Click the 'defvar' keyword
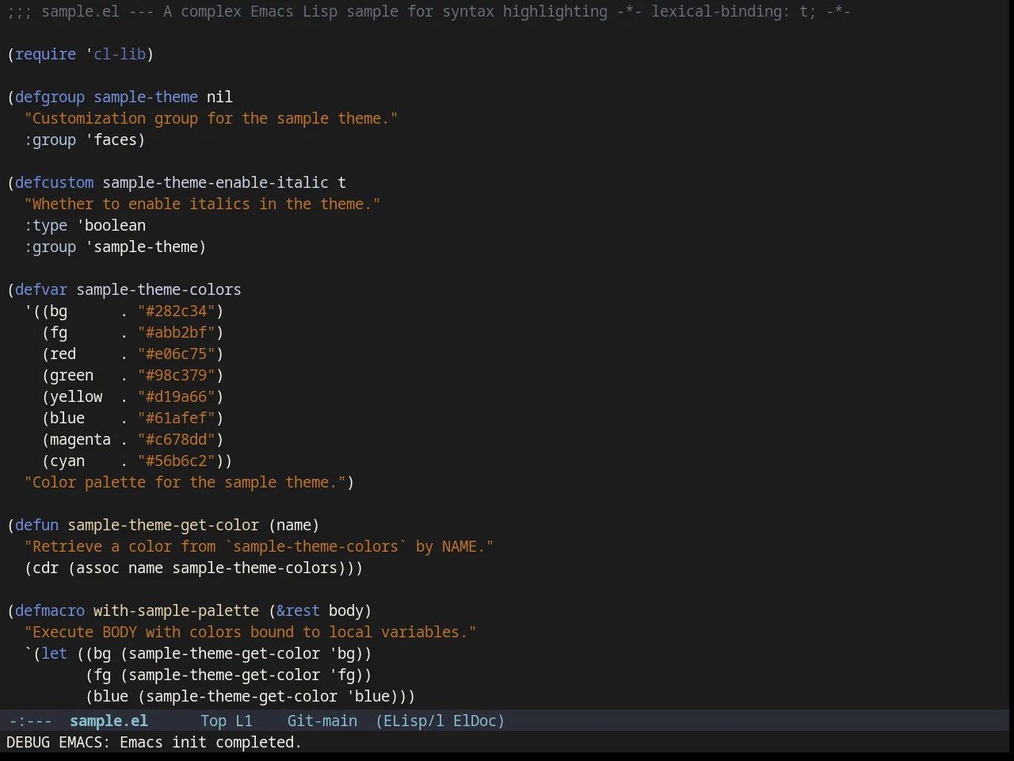The width and height of the screenshot is (1014, 761). [41, 289]
